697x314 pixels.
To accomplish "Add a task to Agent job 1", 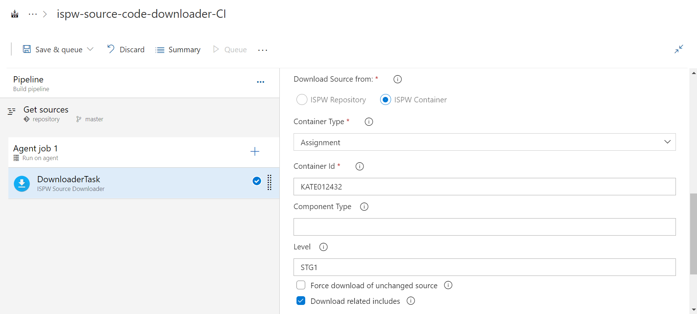I will pyautogui.click(x=255, y=152).
